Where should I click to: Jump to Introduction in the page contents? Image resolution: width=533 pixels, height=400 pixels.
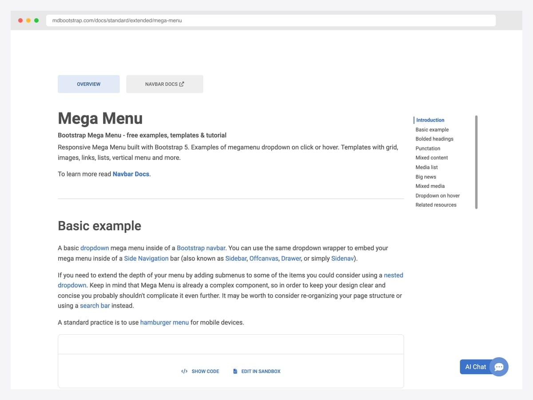(430, 120)
